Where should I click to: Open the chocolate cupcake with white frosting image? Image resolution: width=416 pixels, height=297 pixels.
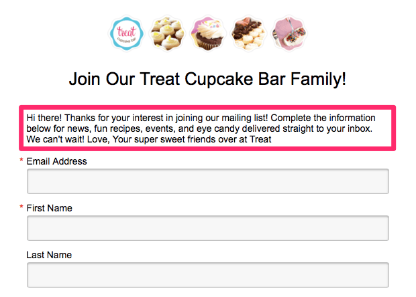click(208, 33)
